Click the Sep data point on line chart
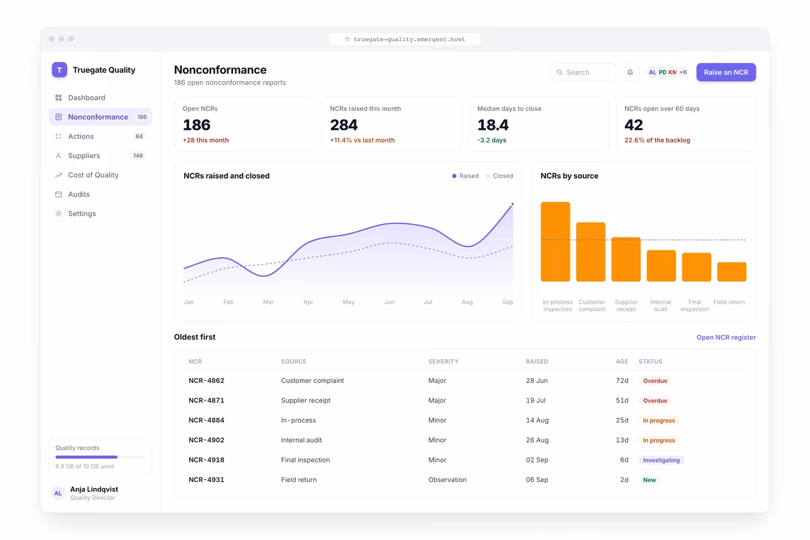Image resolution: width=810 pixels, height=540 pixels. point(512,204)
